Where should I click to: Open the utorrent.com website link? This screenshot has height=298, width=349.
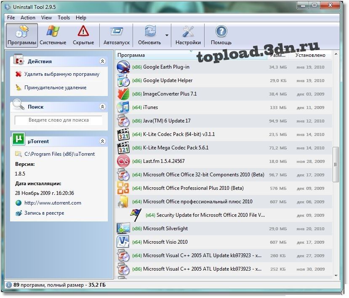coord(53,203)
